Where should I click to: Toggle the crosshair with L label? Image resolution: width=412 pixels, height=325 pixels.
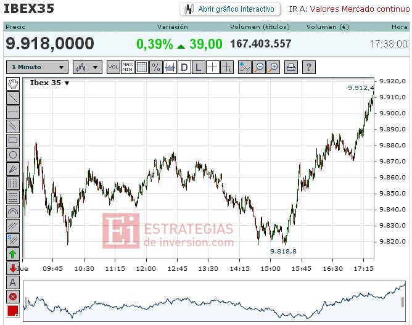[x=227, y=67]
